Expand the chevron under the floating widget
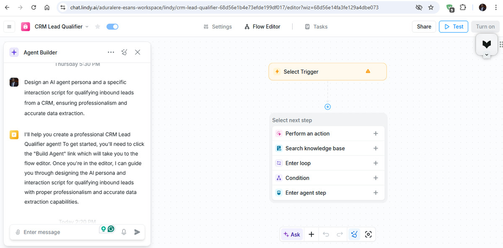The width and height of the screenshot is (503, 248). point(486,55)
